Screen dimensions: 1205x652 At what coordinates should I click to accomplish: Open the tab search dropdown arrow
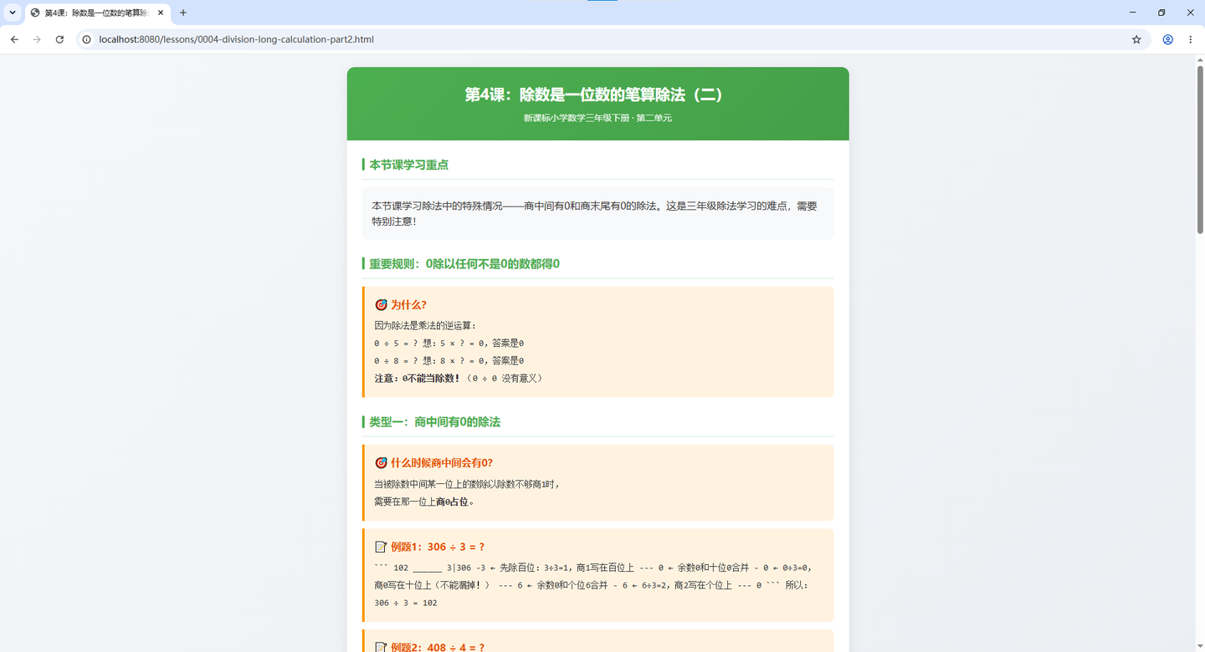pos(13,13)
